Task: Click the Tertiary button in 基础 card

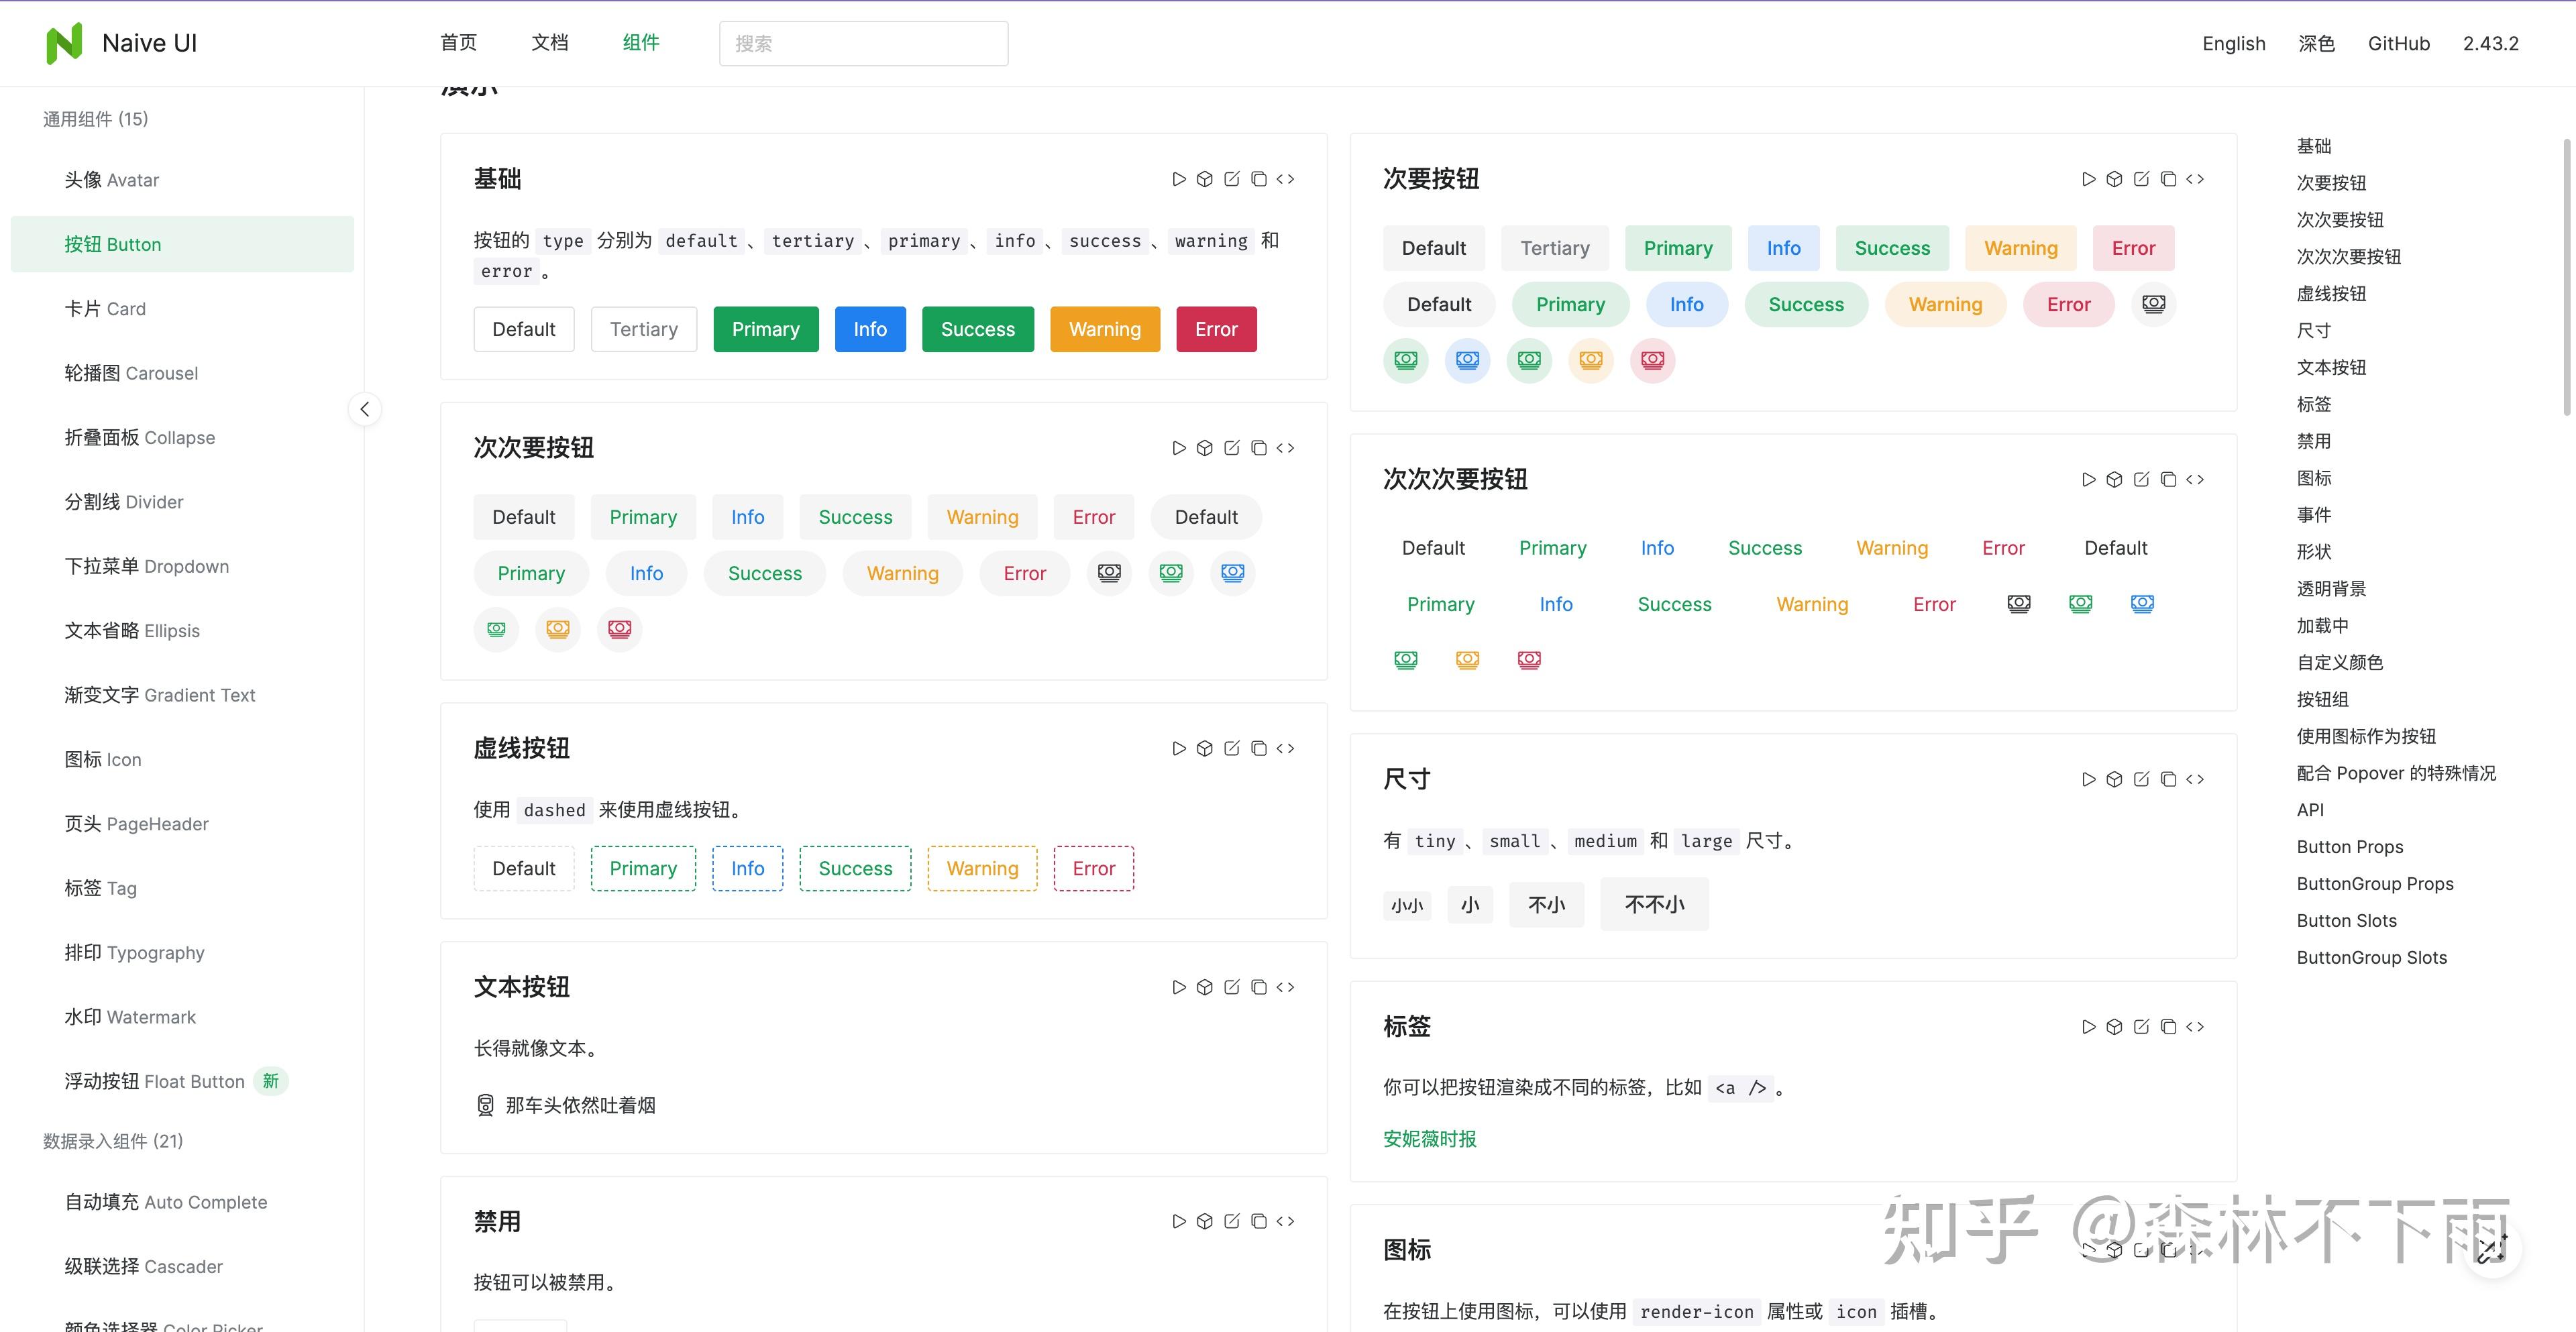Action: click(644, 329)
